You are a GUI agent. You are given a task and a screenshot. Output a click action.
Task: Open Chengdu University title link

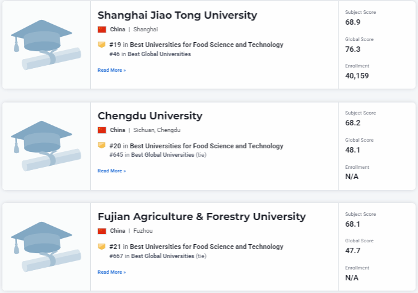tap(150, 116)
